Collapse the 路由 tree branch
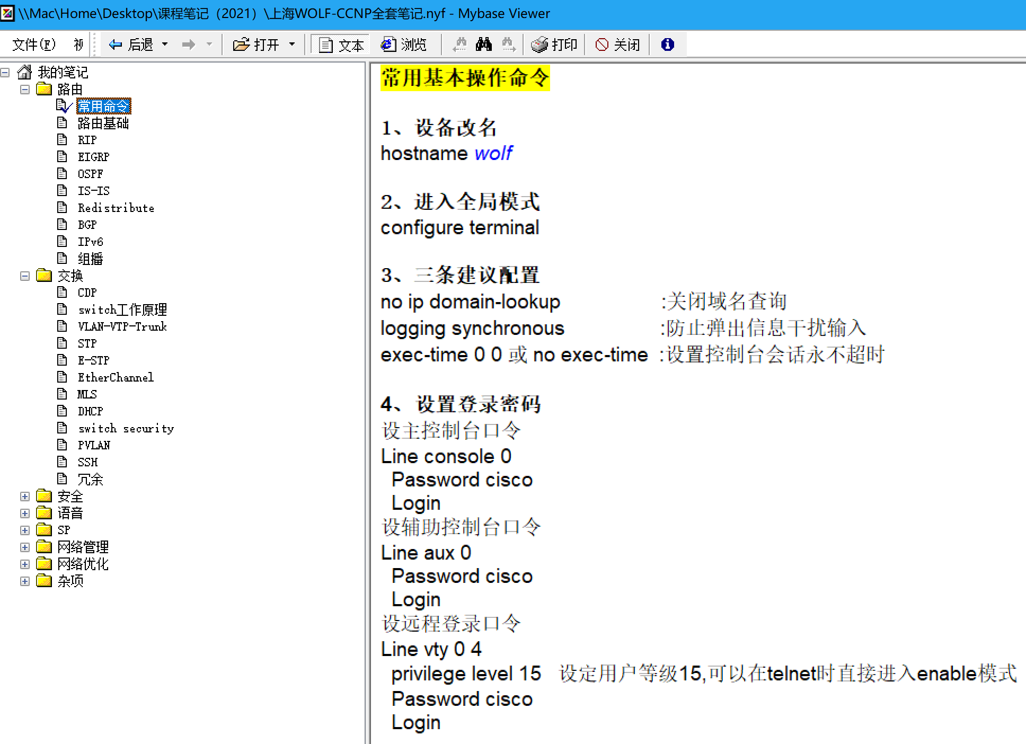The width and height of the screenshot is (1026, 744). click(x=24, y=89)
